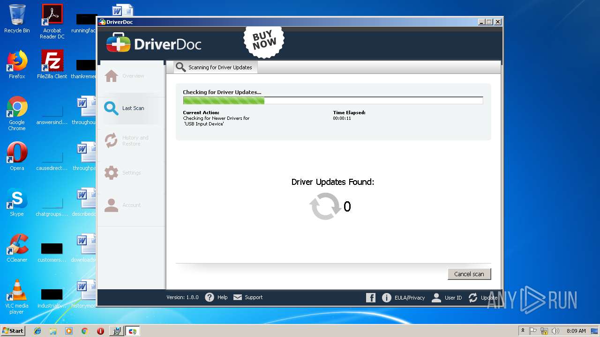
Task: Click the driver update progress bar
Action: [x=333, y=101]
